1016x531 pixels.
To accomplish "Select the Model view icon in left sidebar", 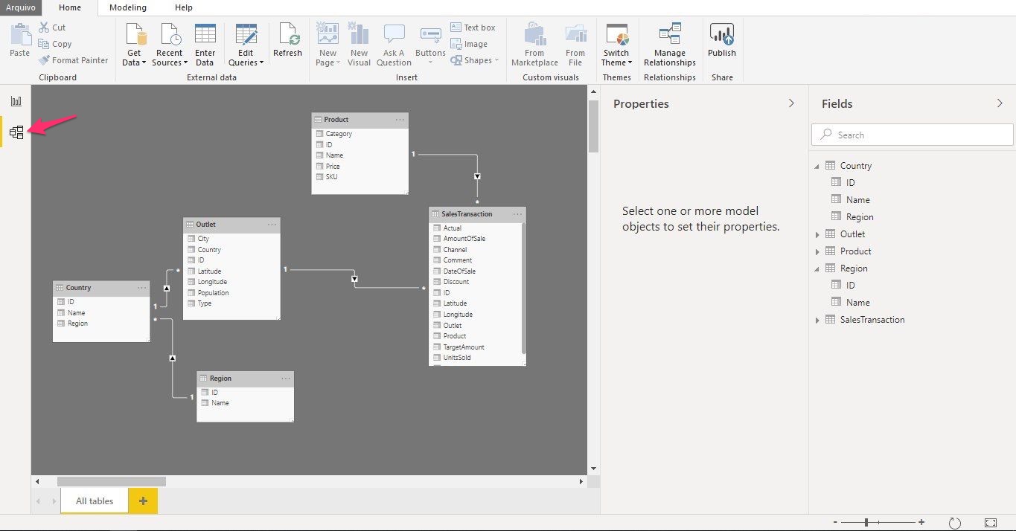I will 16,133.
